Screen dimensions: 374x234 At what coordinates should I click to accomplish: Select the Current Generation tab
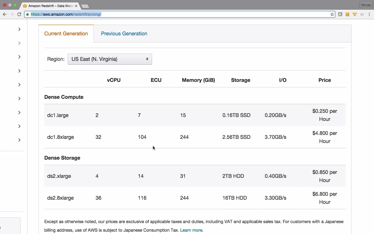66,34
